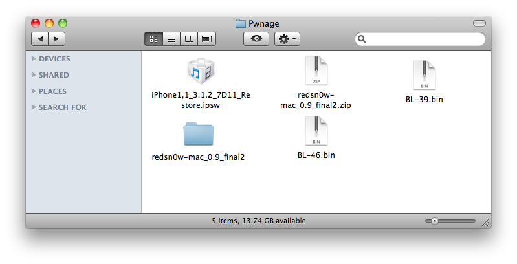Expand the PLACES sidebar section
Image resolution: width=517 pixels, height=264 pixels.
click(34, 91)
